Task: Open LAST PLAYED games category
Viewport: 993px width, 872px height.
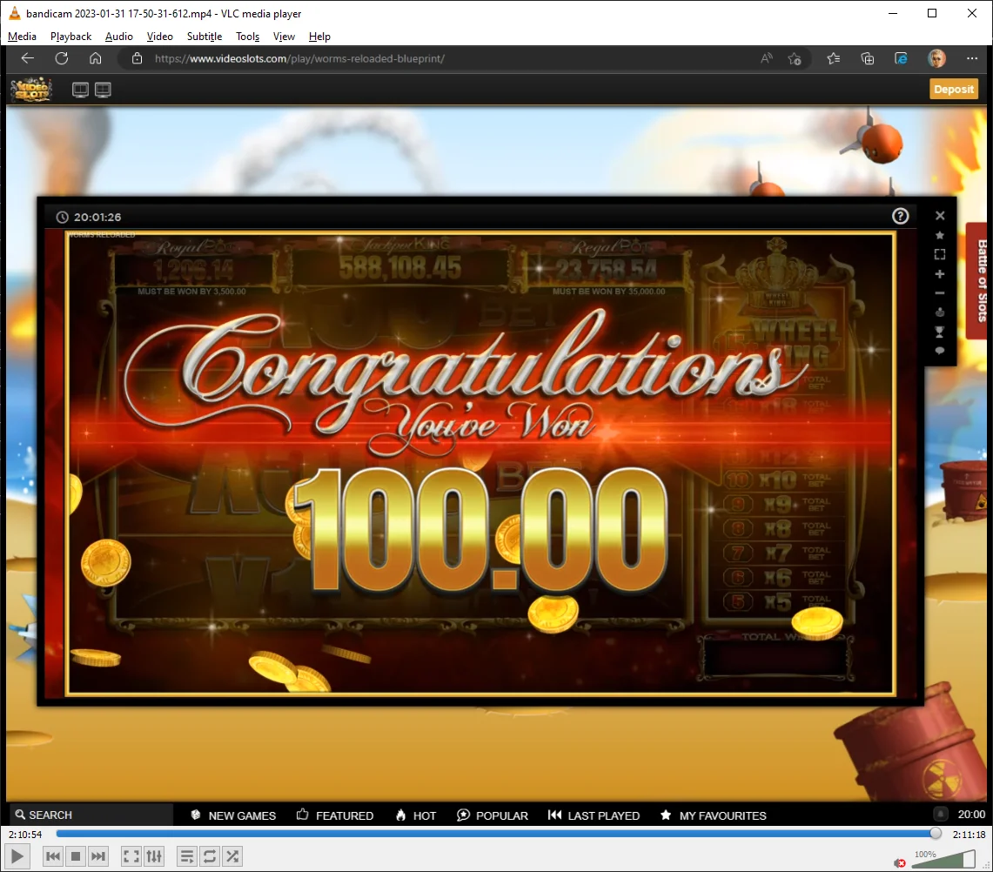Action: [594, 815]
